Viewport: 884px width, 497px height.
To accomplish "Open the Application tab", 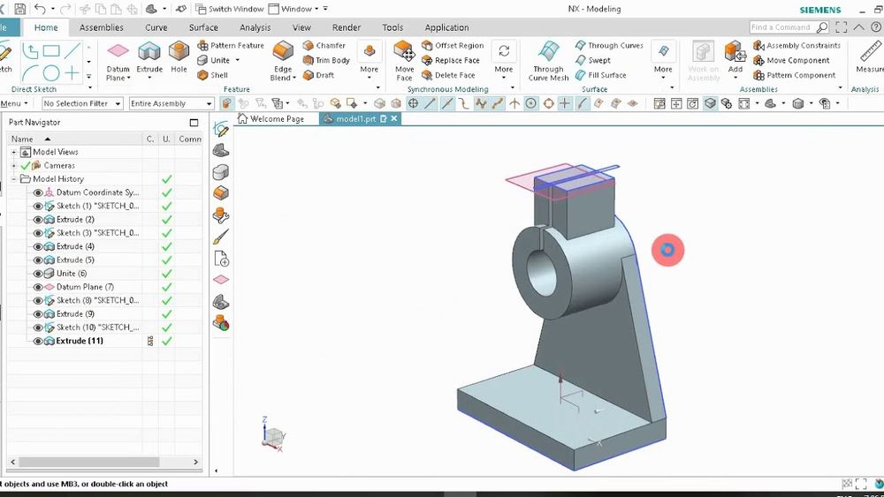I will (446, 27).
